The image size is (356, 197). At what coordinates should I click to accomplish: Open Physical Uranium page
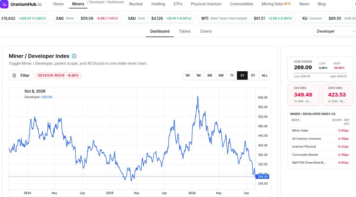[206, 4]
